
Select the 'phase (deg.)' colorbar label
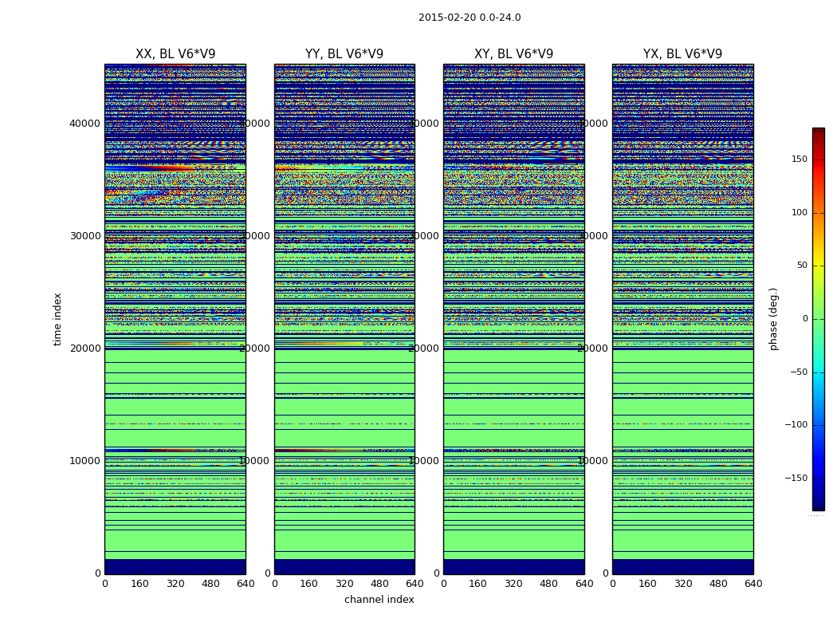tap(773, 319)
